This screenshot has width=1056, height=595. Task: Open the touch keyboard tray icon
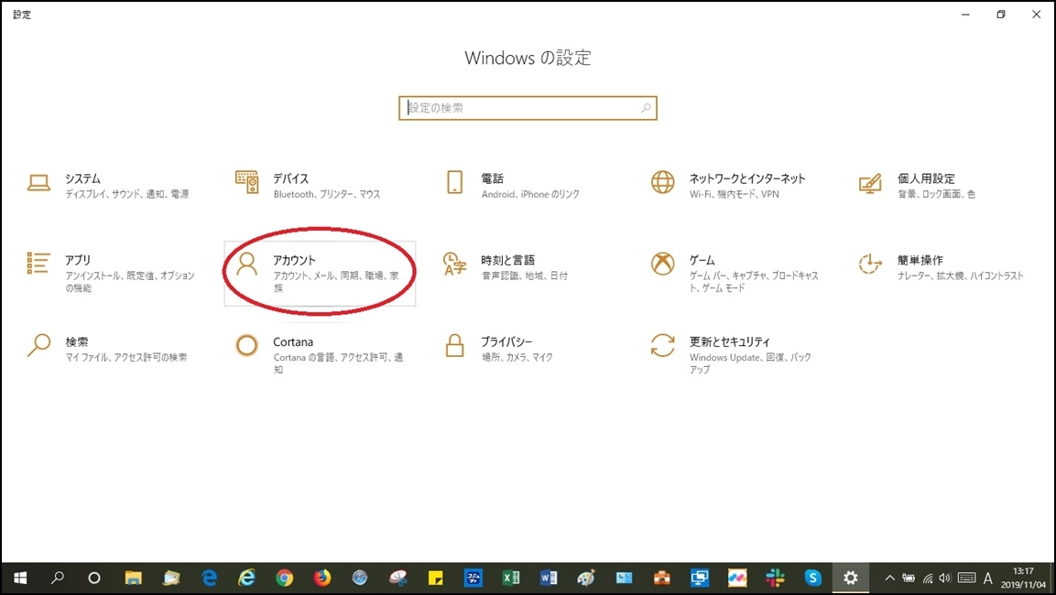966,578
